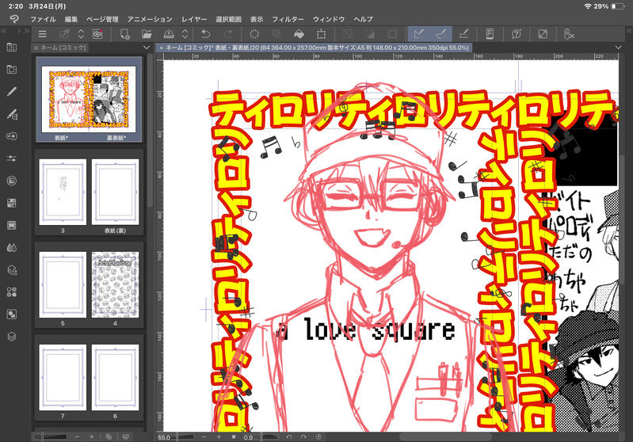This screenshot has height=442, width=633.
Task: Adjust the page thumbnail size slider
Action: [x=51, y=436]
